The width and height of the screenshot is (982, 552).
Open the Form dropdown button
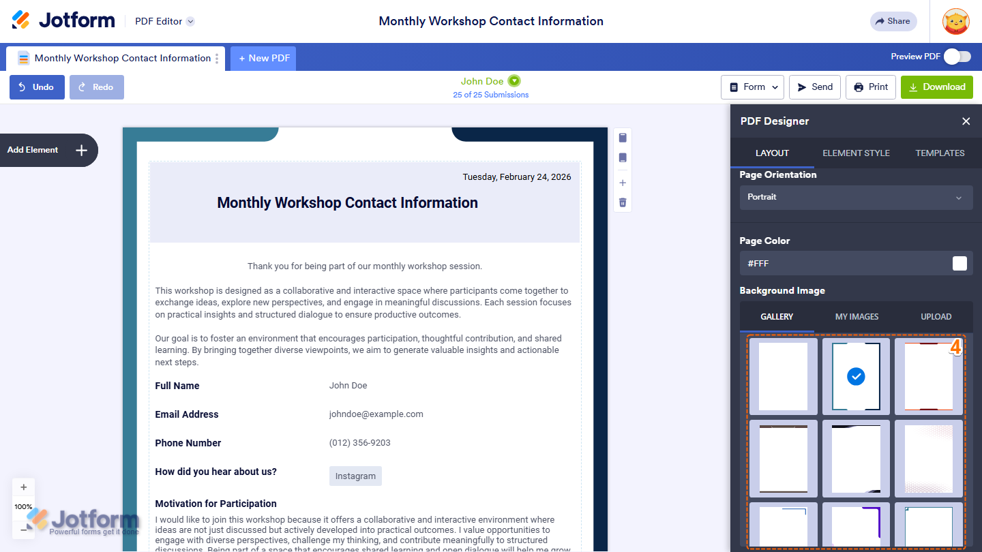(752, 87)
